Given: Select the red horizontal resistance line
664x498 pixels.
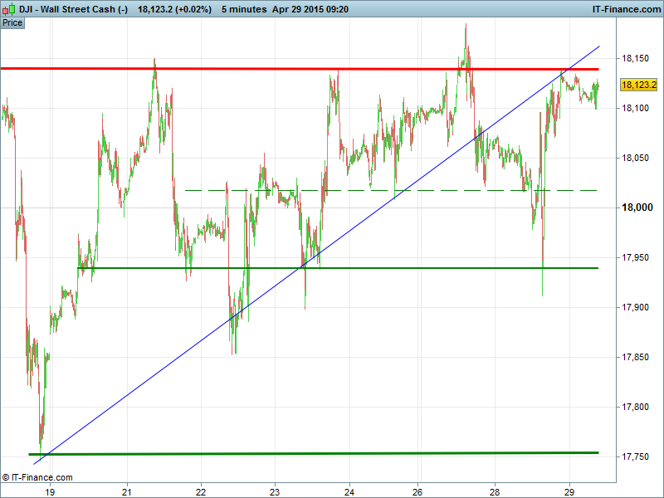Looking at the screenshot, I should (x=249, y=68).
